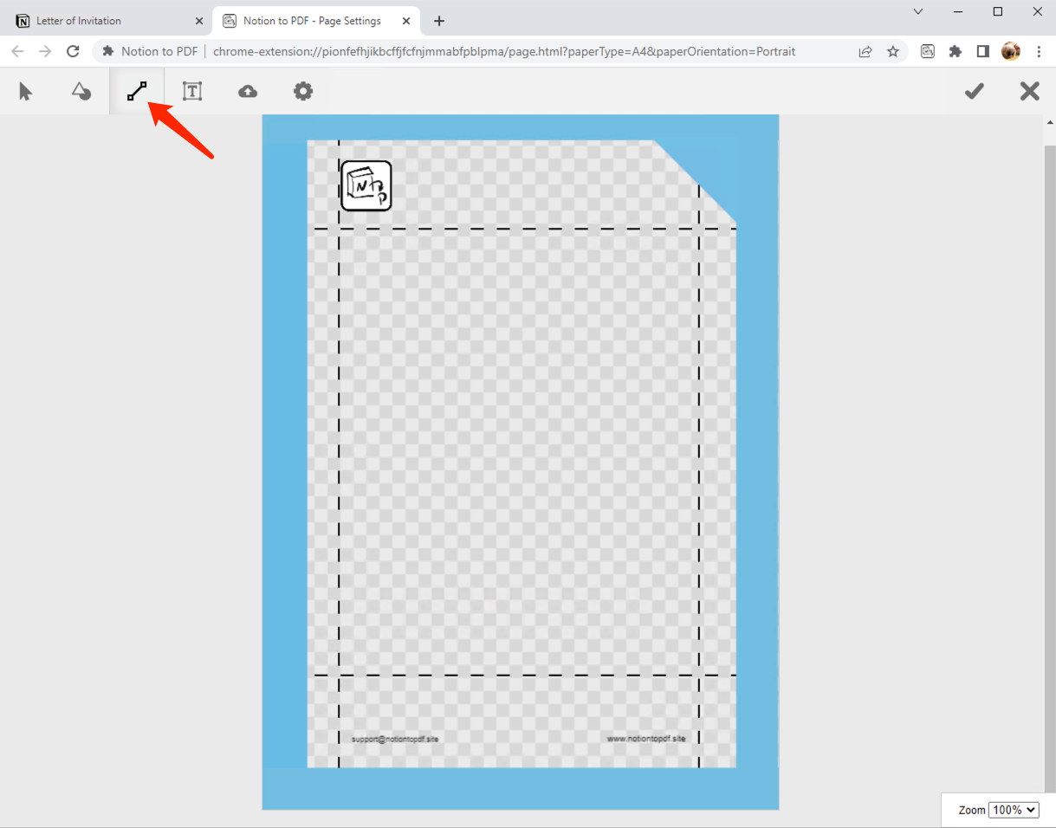Expand the tab search chevron
This screenshot has height=828, width=1056.
(918, 11)
